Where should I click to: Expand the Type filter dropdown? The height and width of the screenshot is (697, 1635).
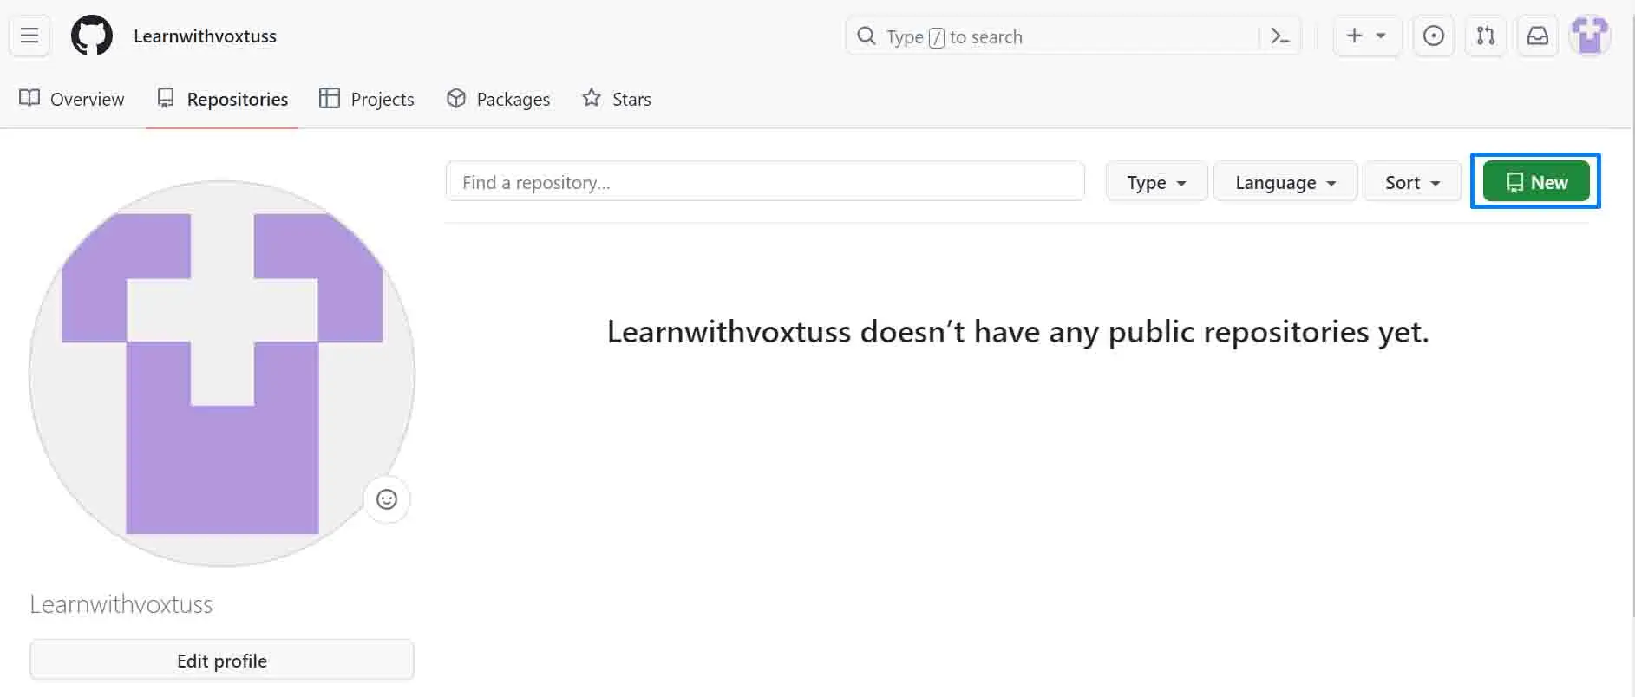pos(1156,182)
